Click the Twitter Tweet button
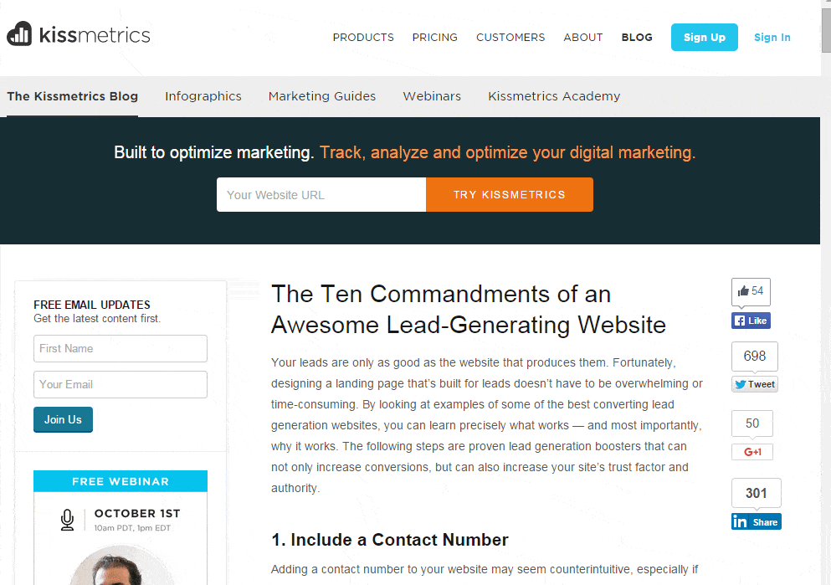This screenshot has height=585, width=831. pos(754,384)
